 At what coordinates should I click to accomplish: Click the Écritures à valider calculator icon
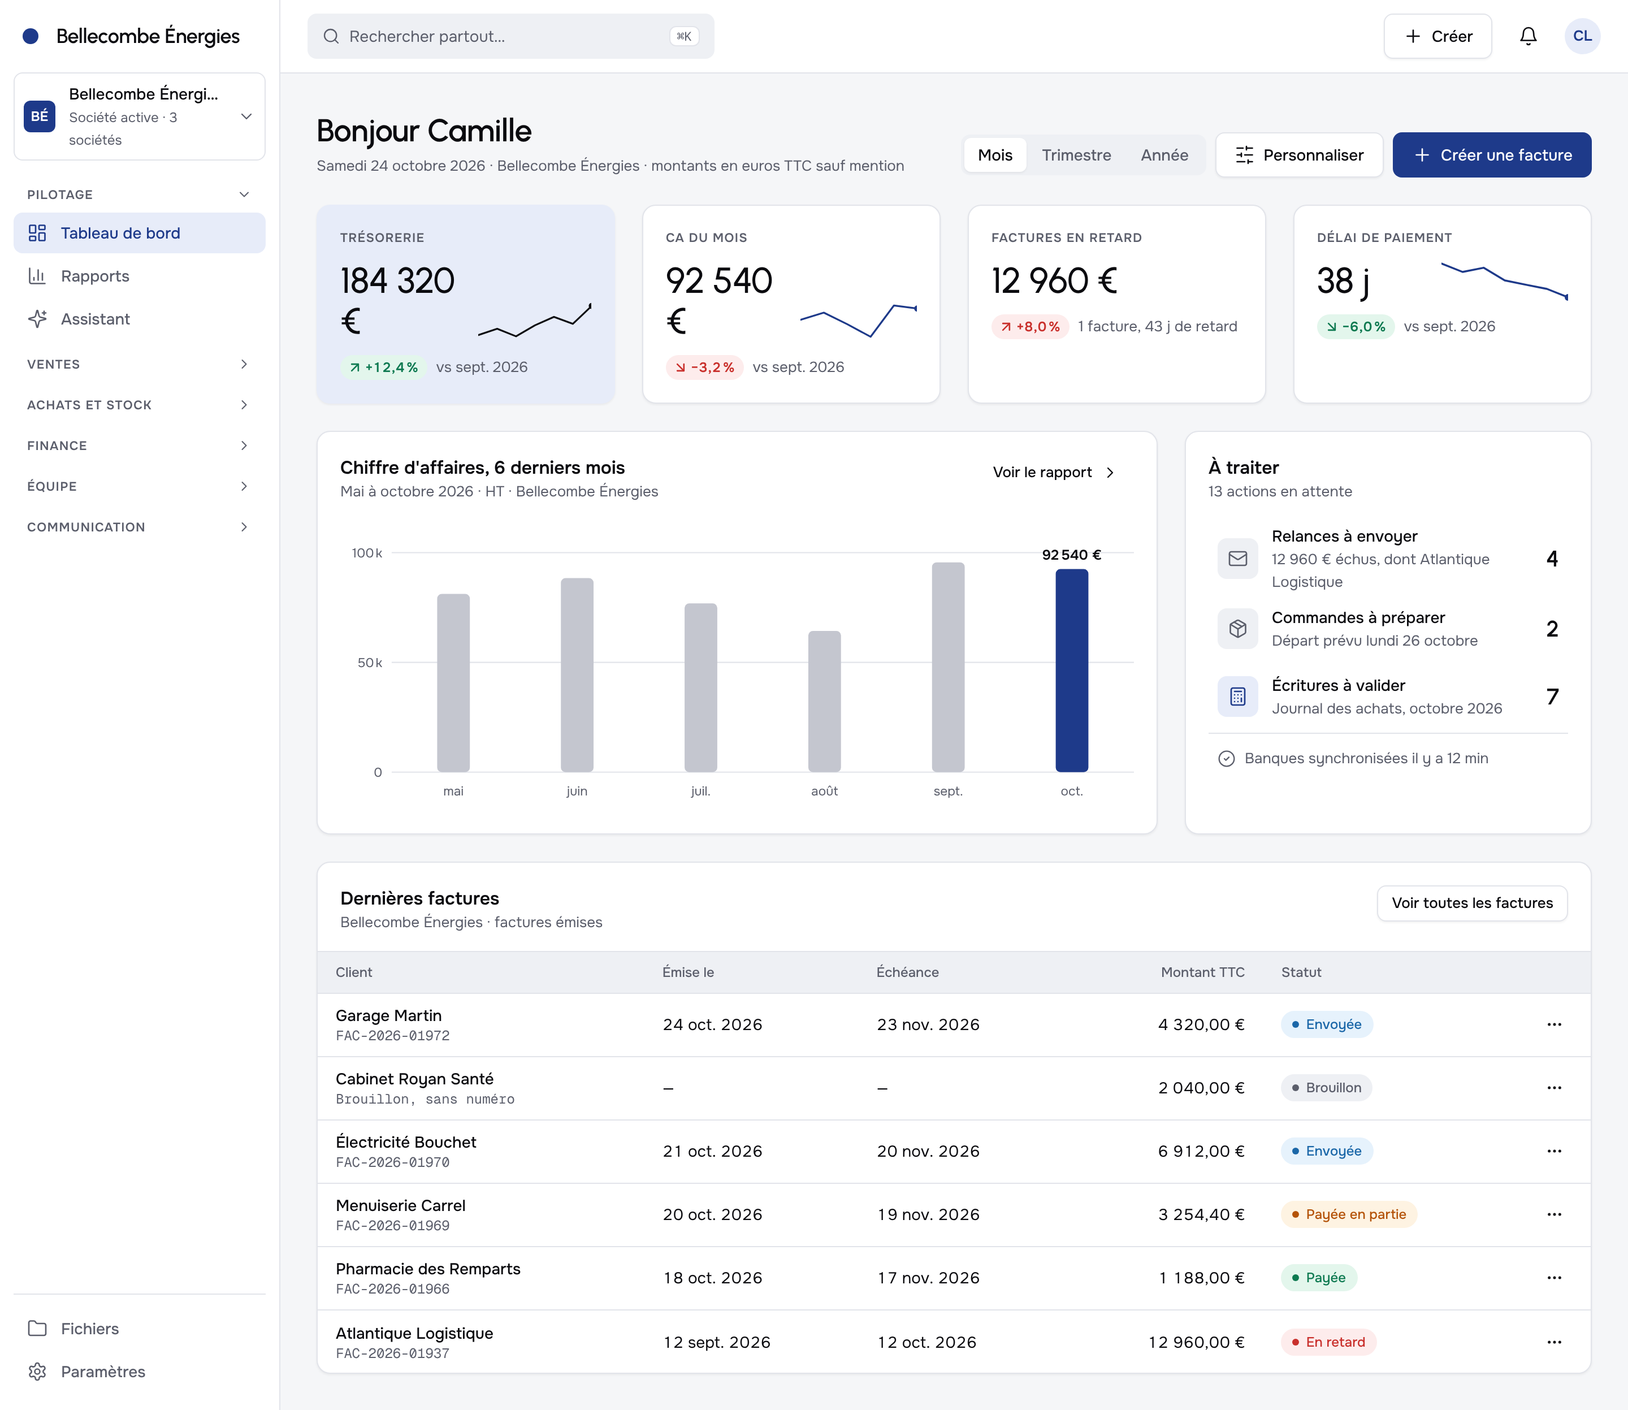pos(1237,697)
